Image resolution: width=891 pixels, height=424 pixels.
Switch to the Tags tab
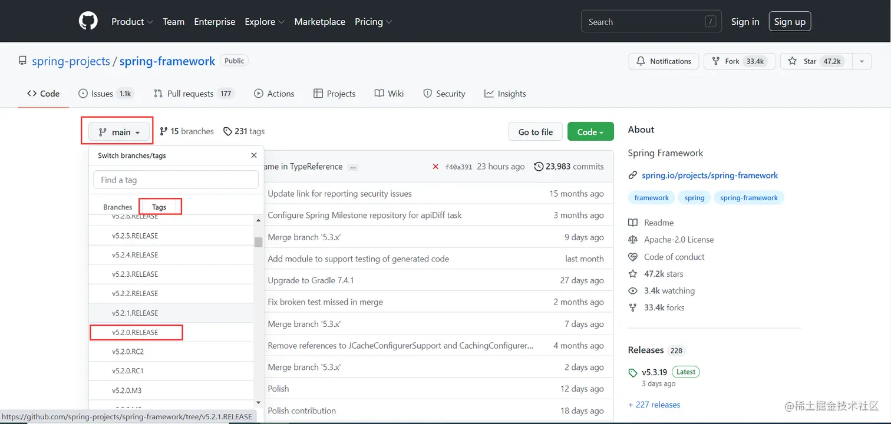[159, 207]
